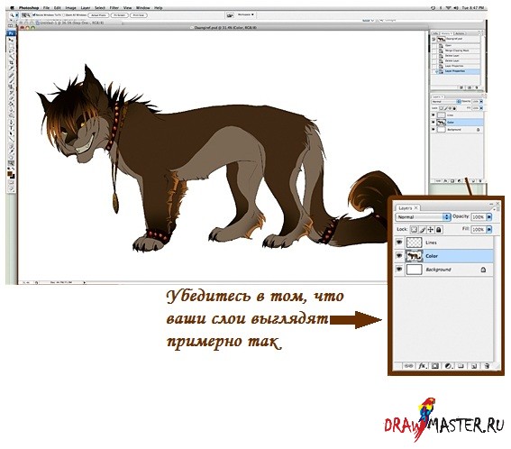Toggle Lines layer eye in small Layers panel
Image resolution: width=511 pixels, height=449 pixels.
pos(433,115)
